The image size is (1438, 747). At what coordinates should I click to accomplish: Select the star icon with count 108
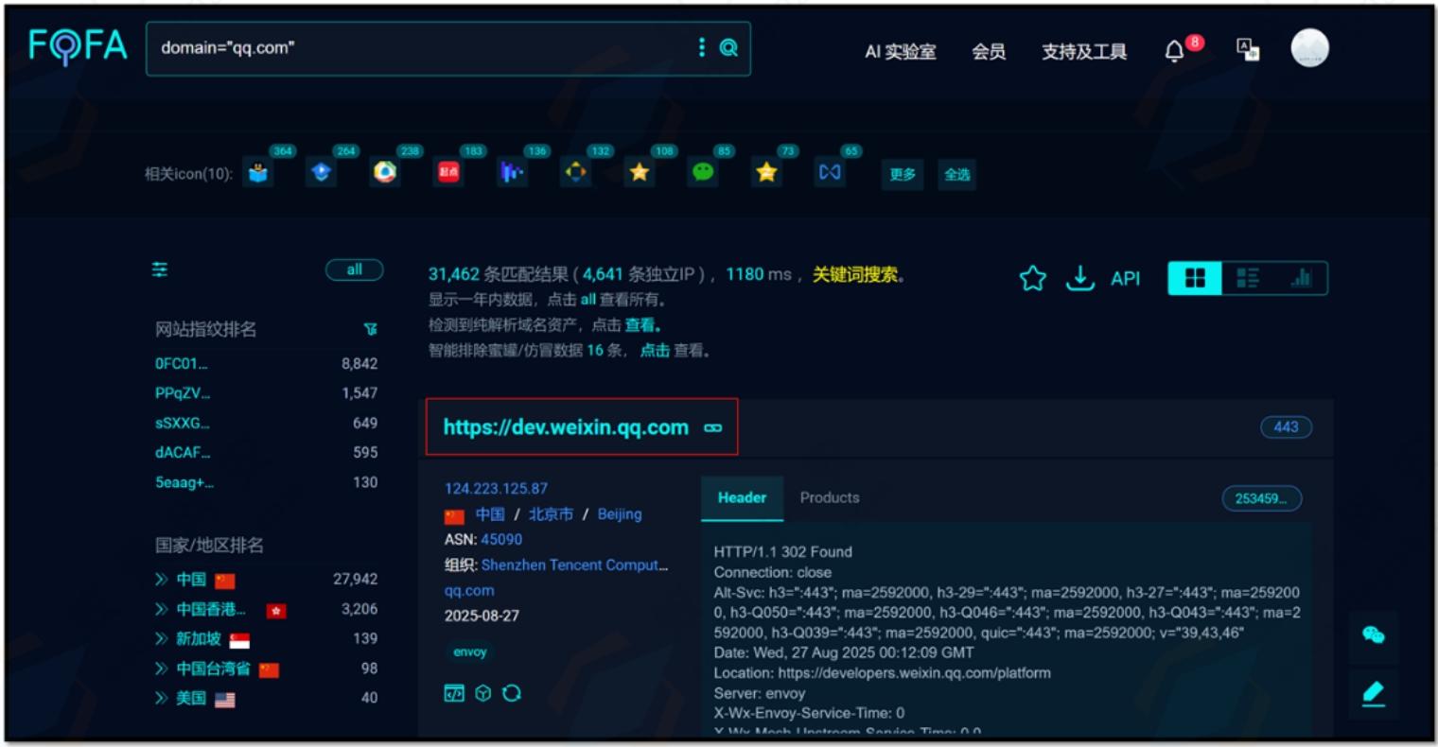[x=640, y=172]
